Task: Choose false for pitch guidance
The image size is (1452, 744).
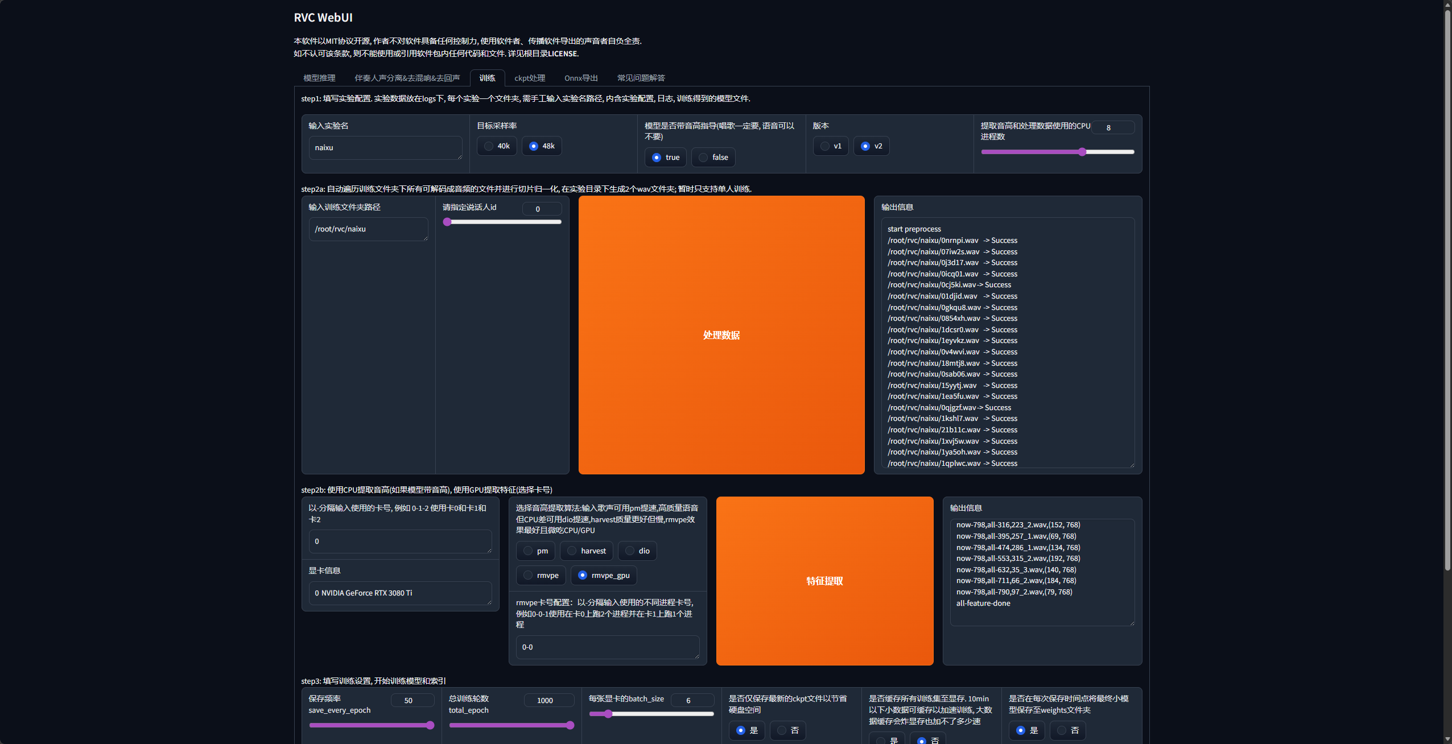Action: tap(713, 158)
